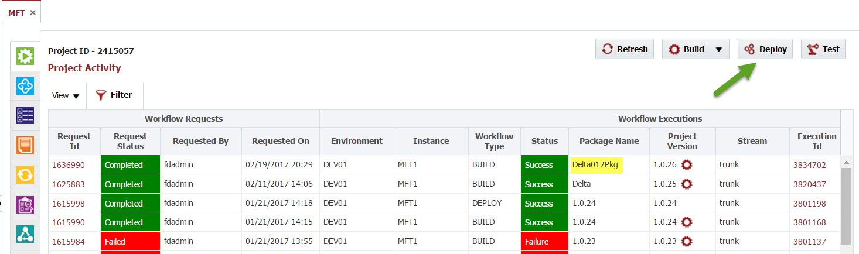Click gear icon beside version 1.0.26
The width and height of the screenshot is (859, 254).
pos(687,165)
